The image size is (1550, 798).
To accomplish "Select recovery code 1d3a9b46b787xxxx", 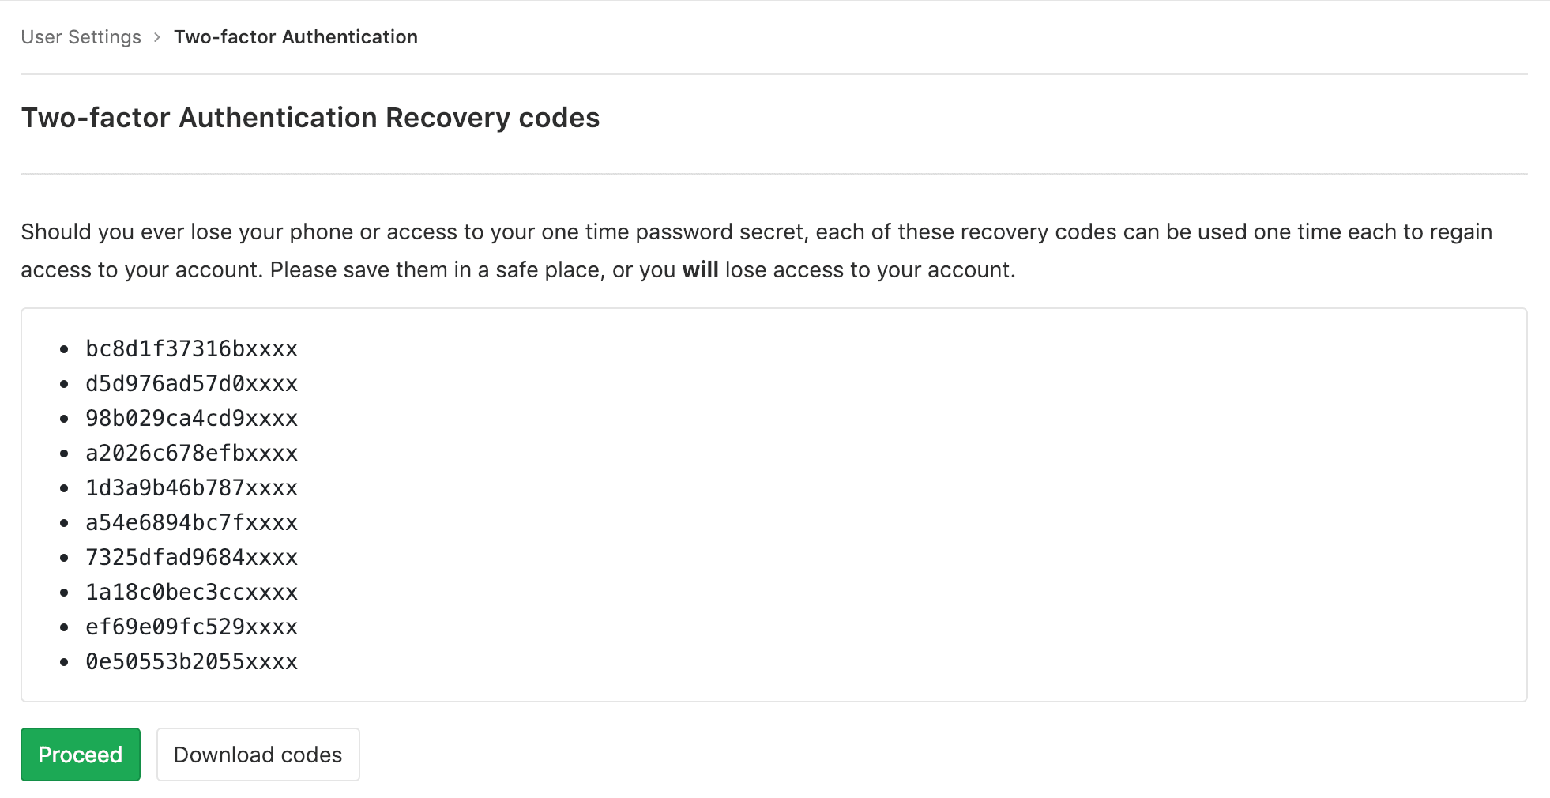I will 192,487.
